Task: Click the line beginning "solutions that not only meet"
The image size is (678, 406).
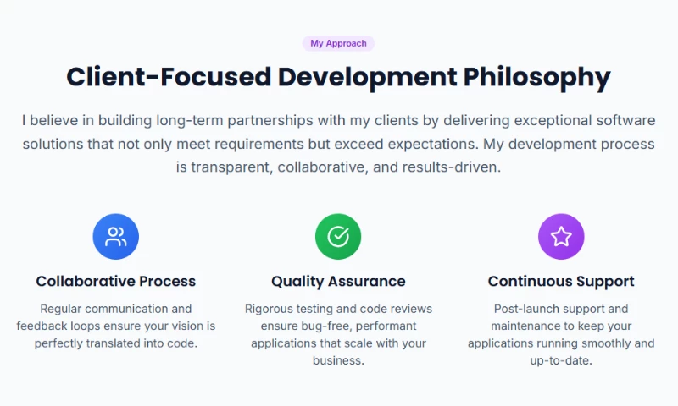Action: [x=338, y=144]
